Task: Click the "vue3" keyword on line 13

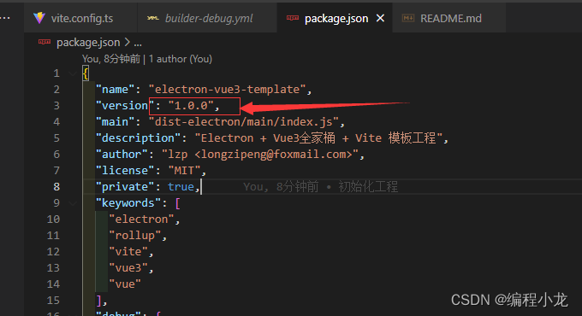Action: point(128,268)
